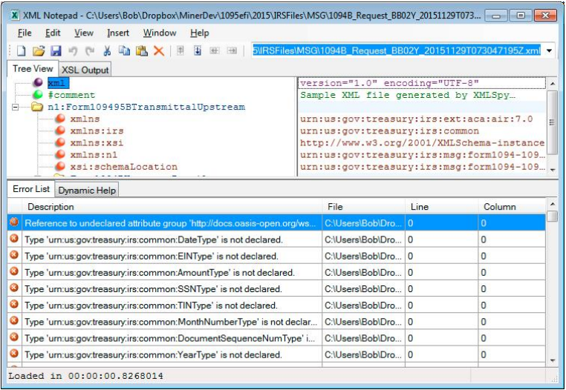Click the error icon on the YearType row

click(x=14, y=353)
